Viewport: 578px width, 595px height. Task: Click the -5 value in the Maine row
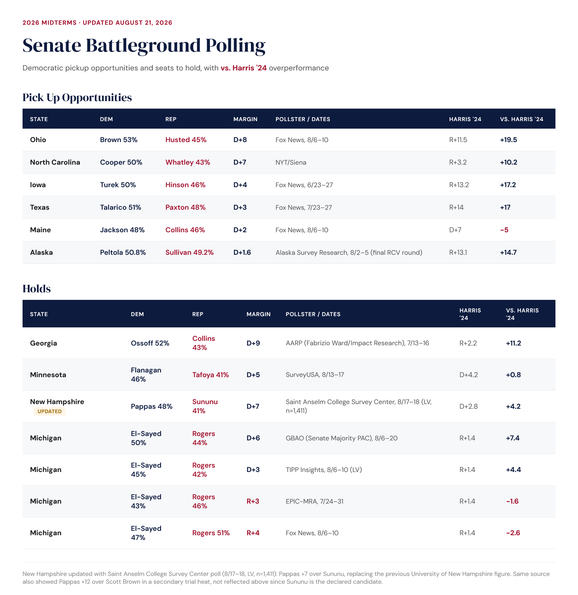(504, 230)
